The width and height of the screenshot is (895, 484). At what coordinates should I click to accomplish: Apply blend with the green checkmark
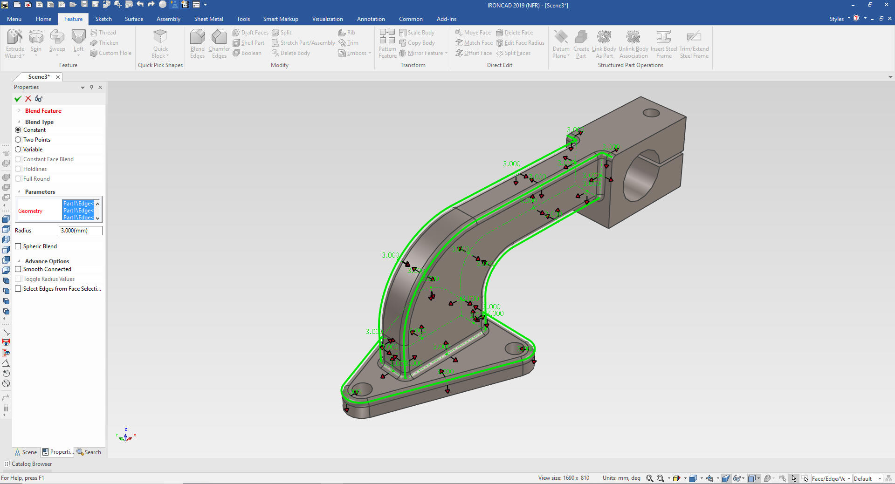tap(18, 99)
